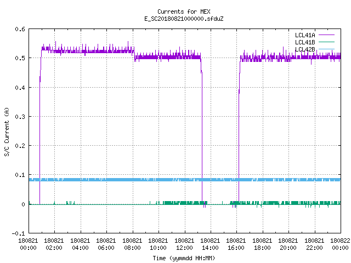Click the green LCL41B trace around 20:00
Viewport: 351px width, 263px height.
coord(289,203)
